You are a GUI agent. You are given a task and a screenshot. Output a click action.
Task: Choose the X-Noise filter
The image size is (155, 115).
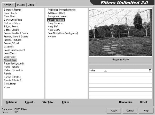click(52, 37)
